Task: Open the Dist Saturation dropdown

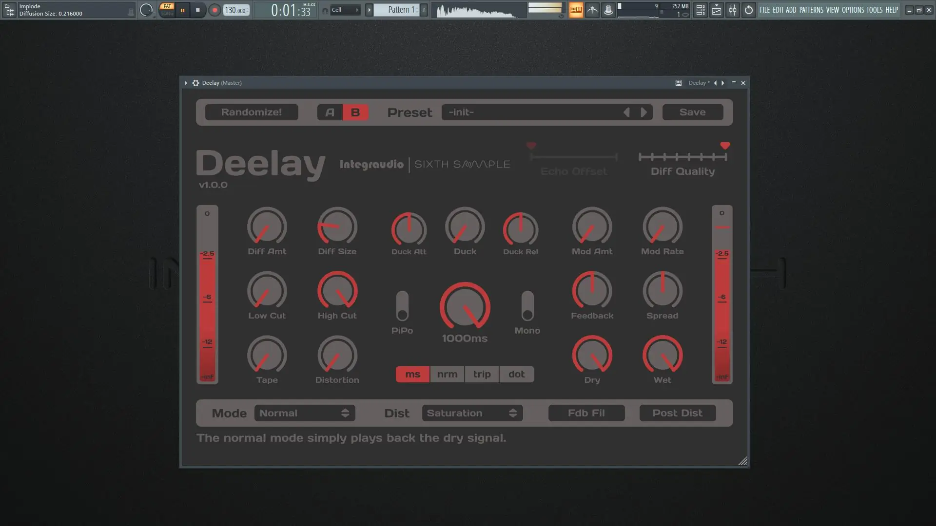Action: pyautogui.click(x=472, y=413)
